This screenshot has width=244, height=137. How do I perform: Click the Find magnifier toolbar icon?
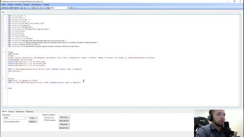click(x=37, y=8)
